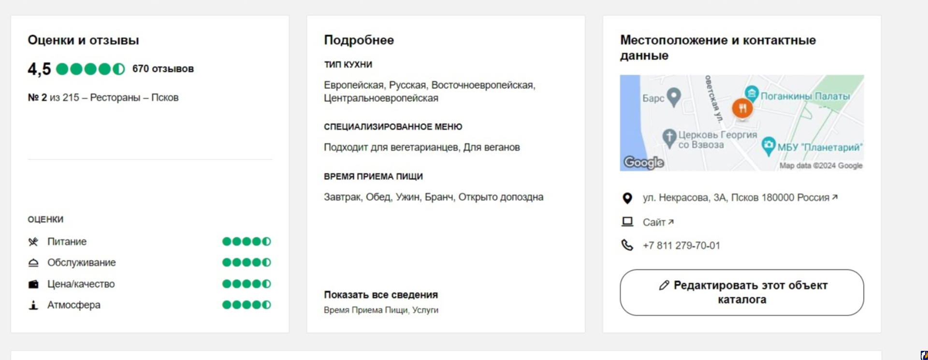Open the 670 отзывов reviews link
The width and height of the screenshot is (928, 360).
click(163, 69)
